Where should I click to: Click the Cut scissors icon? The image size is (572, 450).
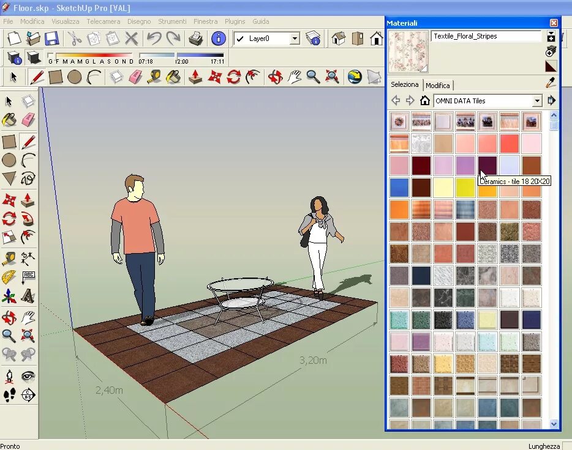75,39
